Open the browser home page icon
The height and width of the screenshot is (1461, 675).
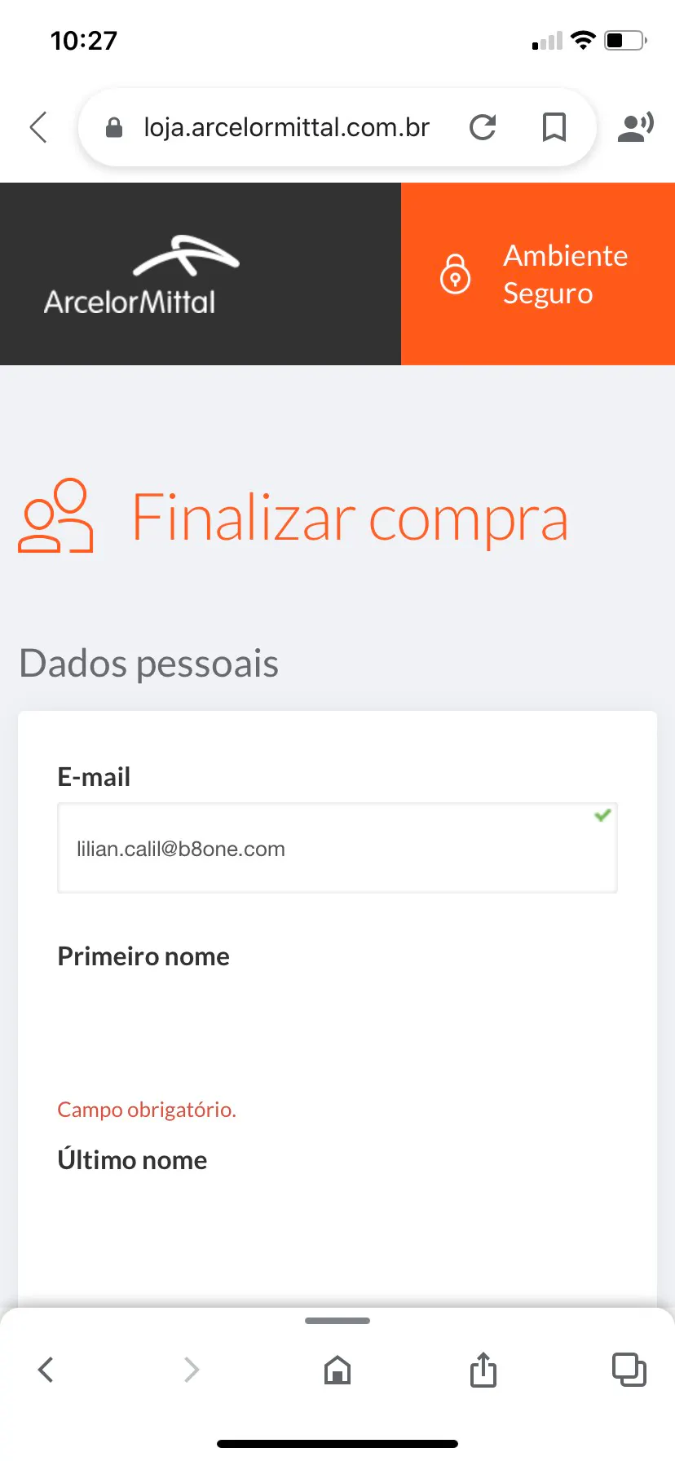click(x=337, y=1370)
